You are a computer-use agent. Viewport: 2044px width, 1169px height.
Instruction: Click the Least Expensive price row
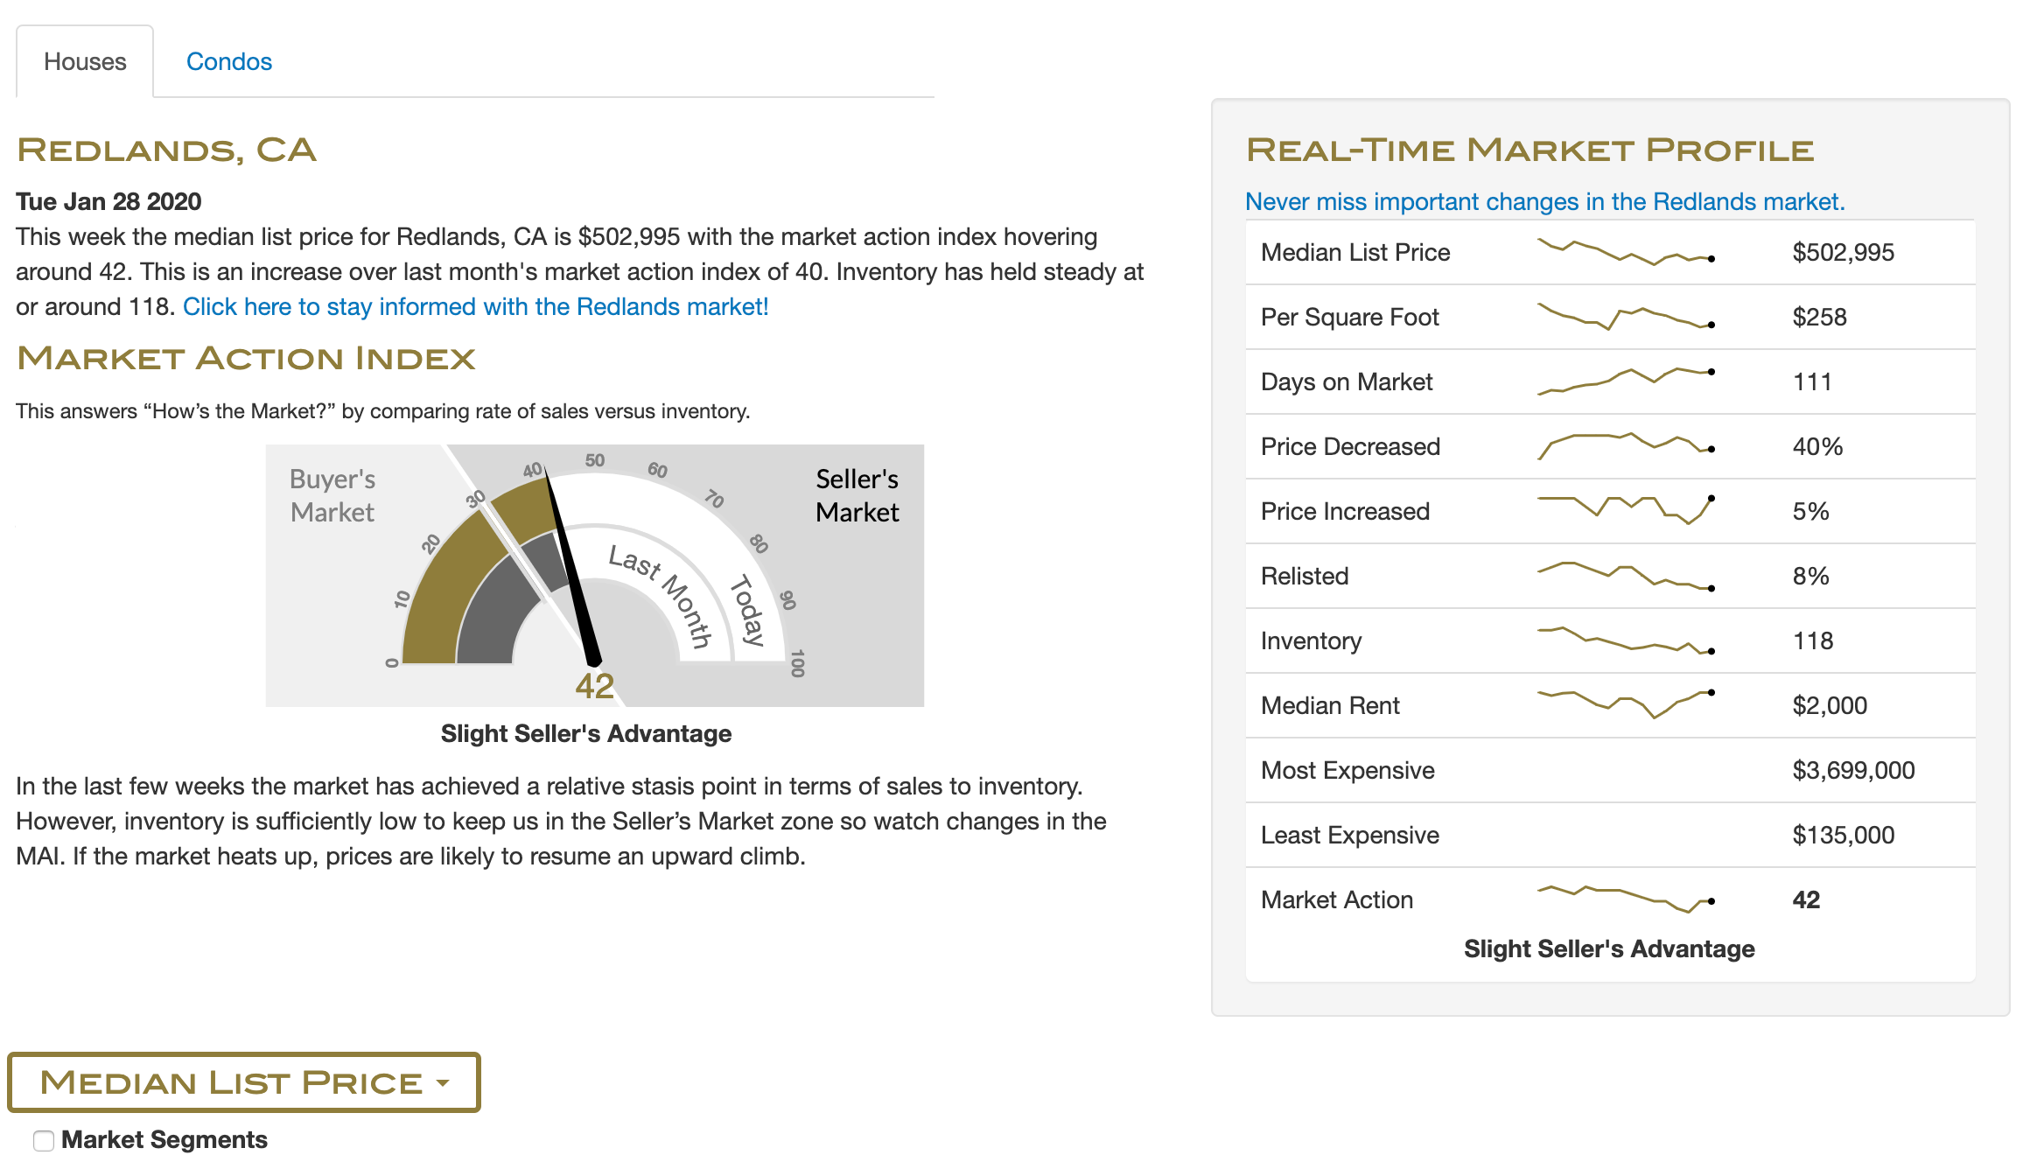pos(1610,835)
